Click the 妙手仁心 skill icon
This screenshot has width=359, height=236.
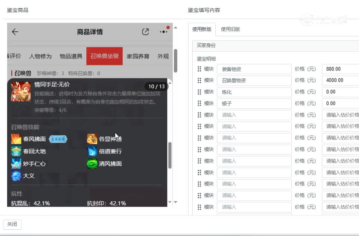[16, 164]
